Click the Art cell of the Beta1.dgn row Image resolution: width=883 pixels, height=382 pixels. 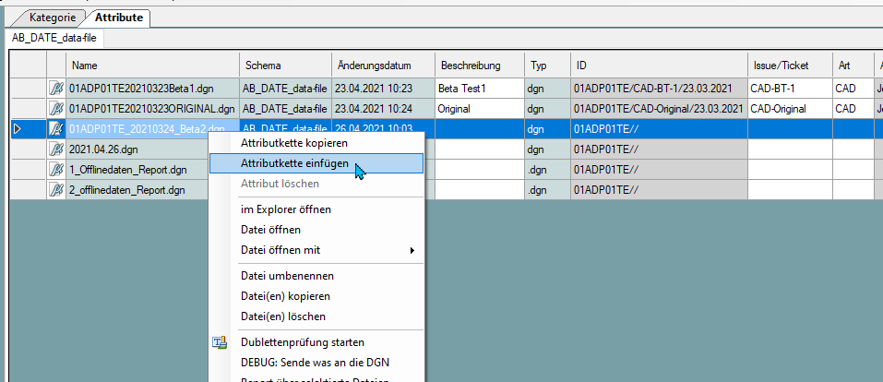pyautogui.click(x=853, y=89)
